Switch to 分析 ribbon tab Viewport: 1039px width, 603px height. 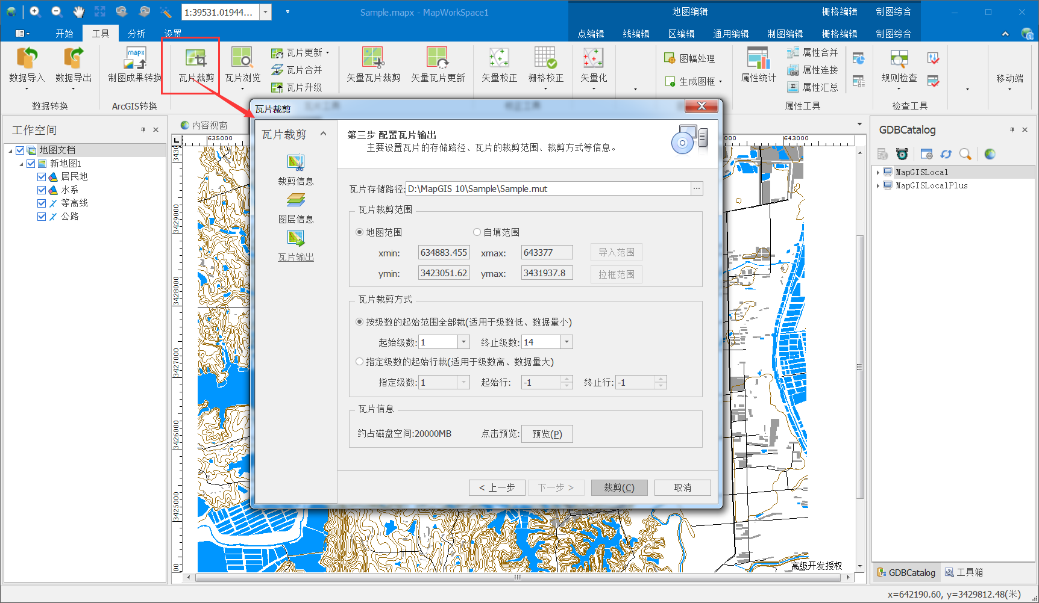tap(136, 34)
